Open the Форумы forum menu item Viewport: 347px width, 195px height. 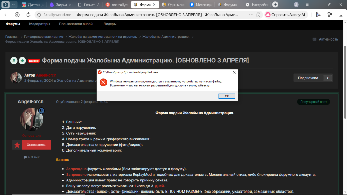[13, 24]
